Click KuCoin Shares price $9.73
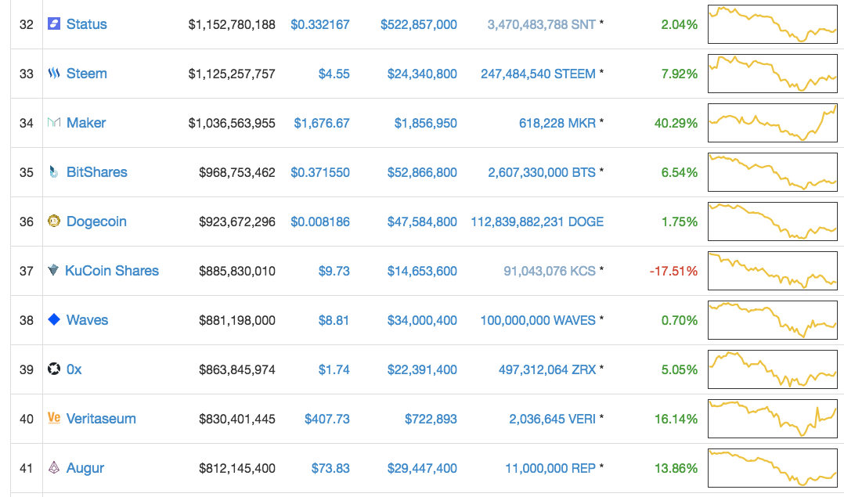This screenshot has width=844, height=497. coord(334,271)
